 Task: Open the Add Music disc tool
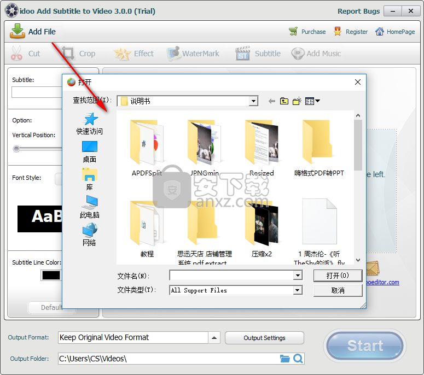tap(298, 54)
